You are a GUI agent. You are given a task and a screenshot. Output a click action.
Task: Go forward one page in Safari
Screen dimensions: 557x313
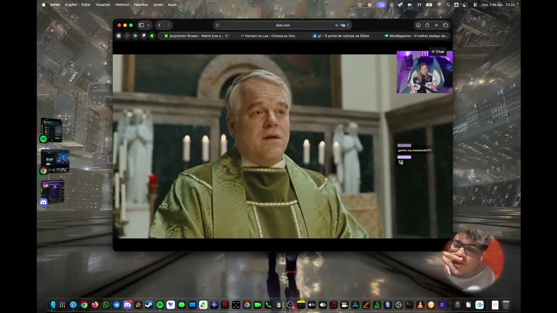(168, 25)
